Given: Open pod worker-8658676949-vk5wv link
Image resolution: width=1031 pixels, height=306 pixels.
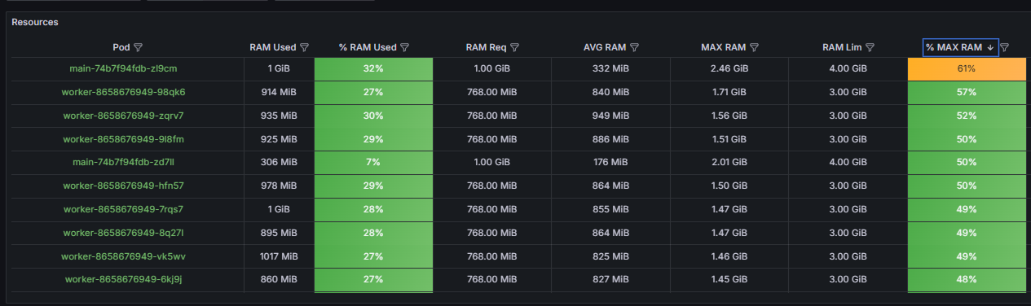Looking at the screenshot, I should coord(124,256).
